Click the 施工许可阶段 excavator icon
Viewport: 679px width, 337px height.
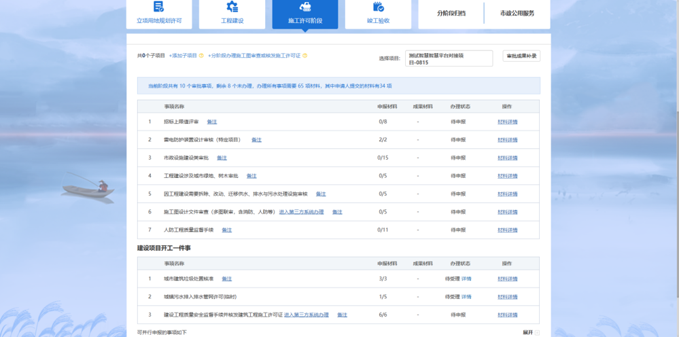[305, 7]
